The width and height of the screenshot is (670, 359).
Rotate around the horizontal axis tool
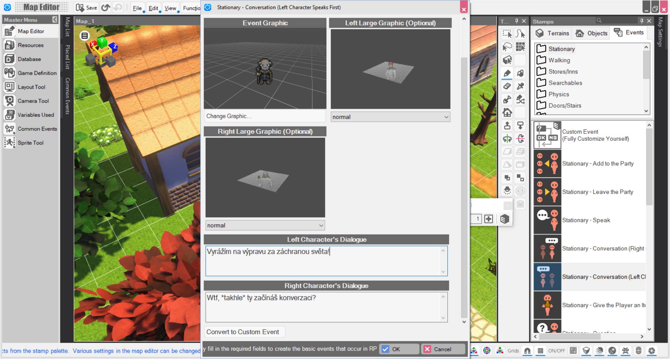520,139
